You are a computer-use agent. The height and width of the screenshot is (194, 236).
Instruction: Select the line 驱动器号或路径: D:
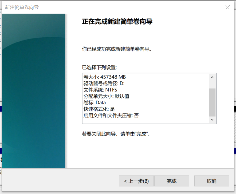click(104, 84)
